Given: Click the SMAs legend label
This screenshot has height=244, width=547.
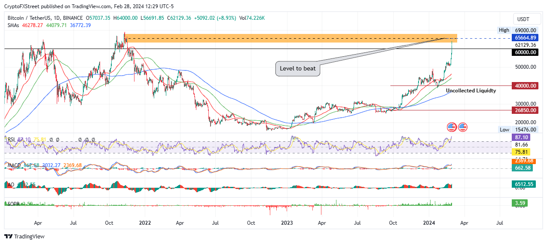Looking at the screenshot, I should click(x=15, y=25).
